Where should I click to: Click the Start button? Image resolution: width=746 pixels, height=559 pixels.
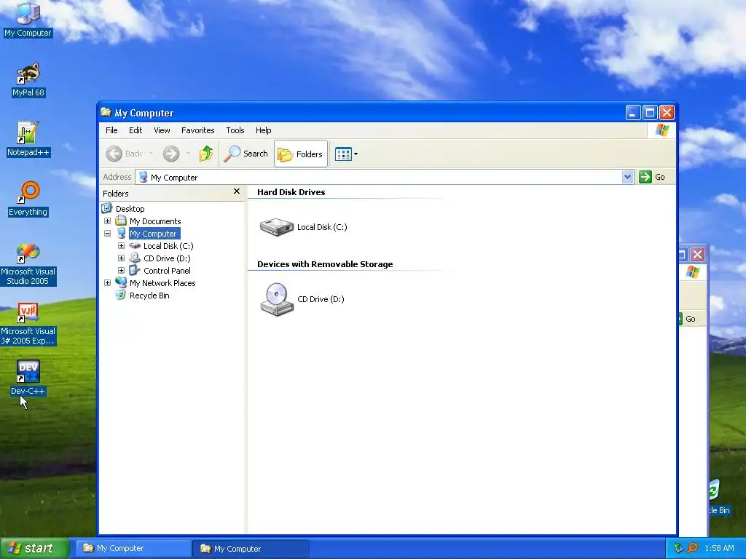click(35, 548)
